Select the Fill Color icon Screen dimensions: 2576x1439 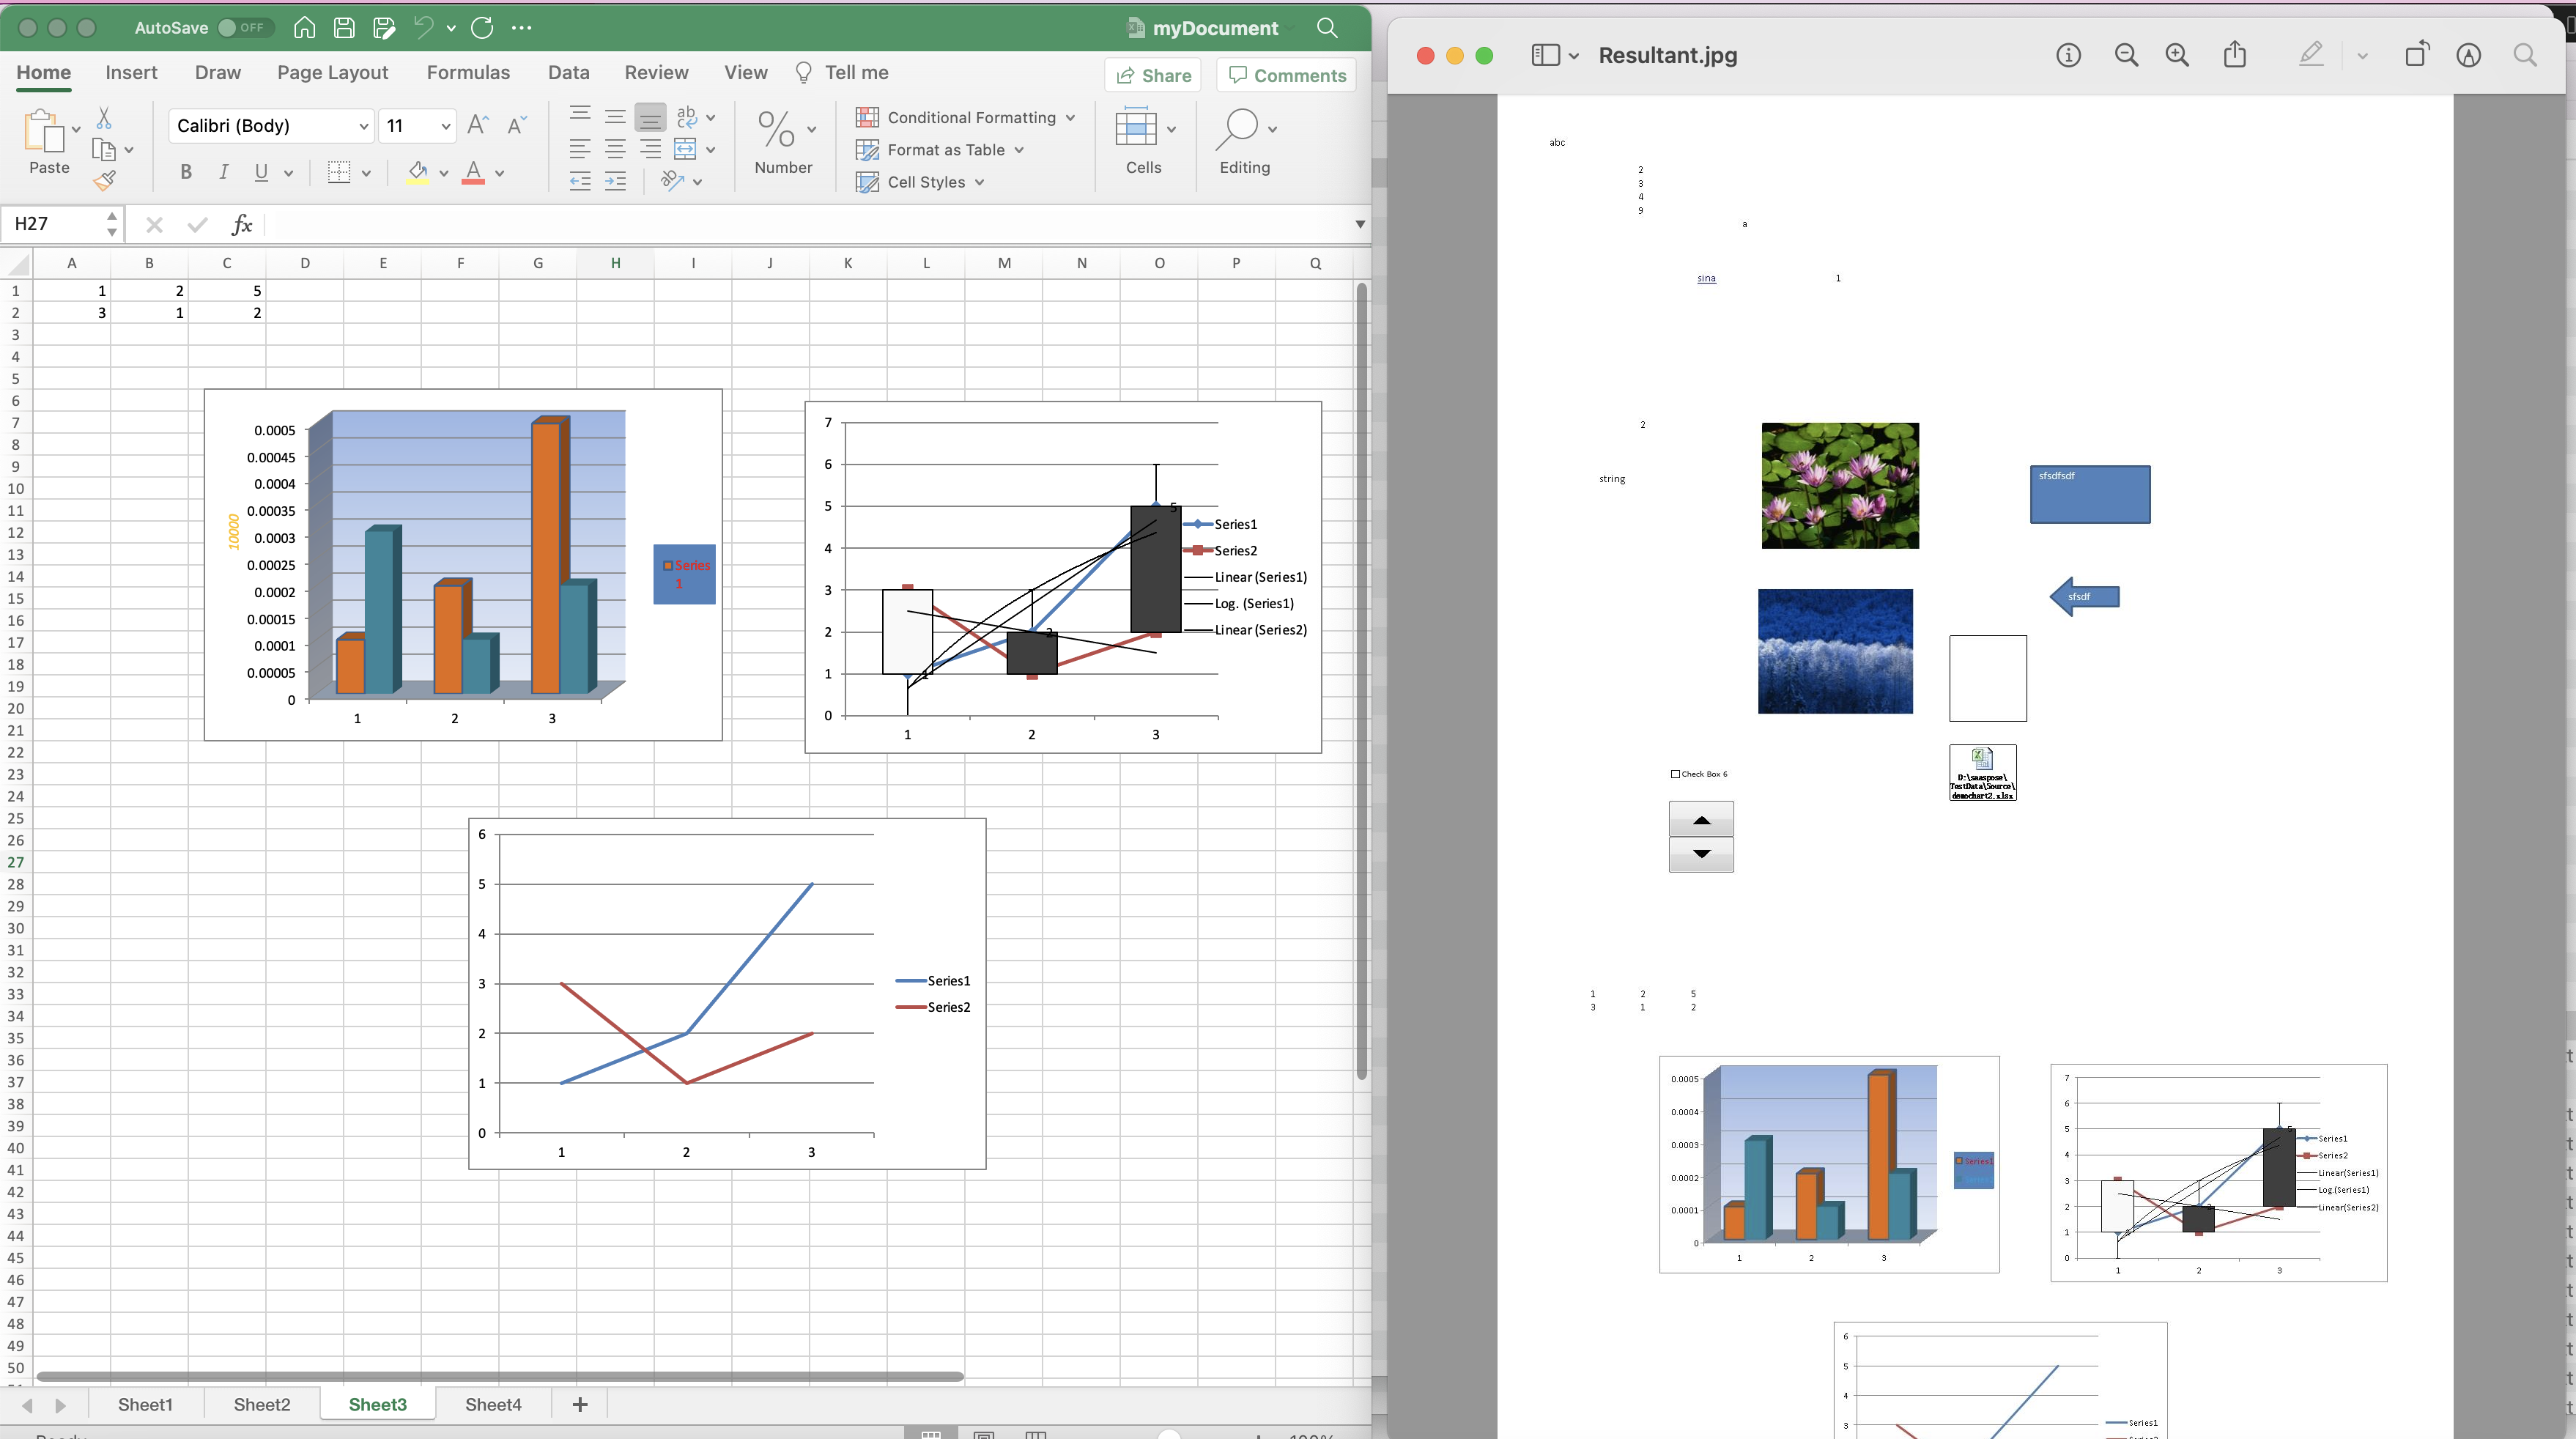click(x=419, y=171)
